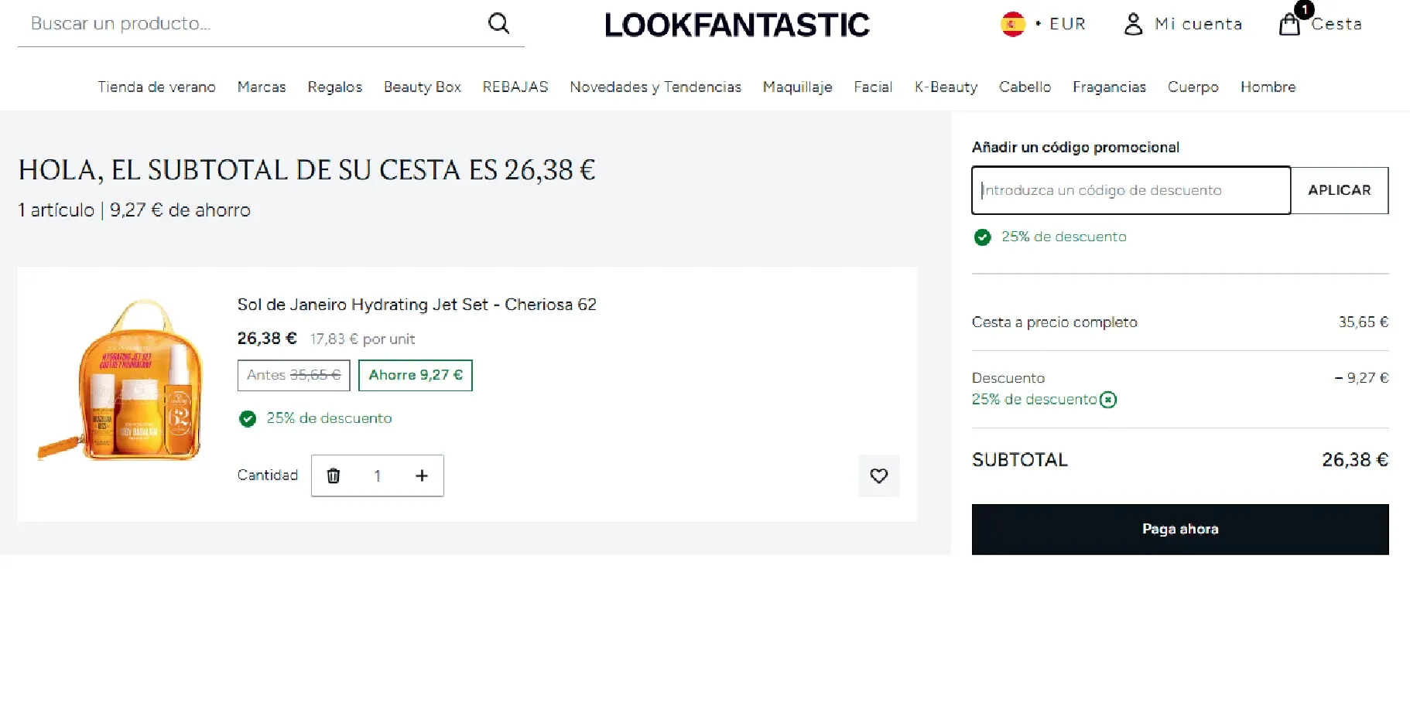Click the SUBTOTAL 26,38 € amount
The height and width of the screenshot is (709, 1410).
(x=1355, y=460)
